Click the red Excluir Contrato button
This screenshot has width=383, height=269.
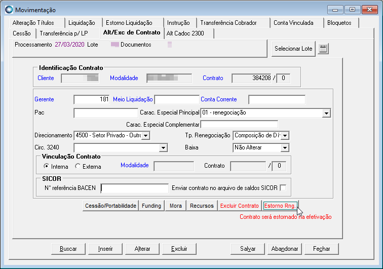tap(239, 206)
